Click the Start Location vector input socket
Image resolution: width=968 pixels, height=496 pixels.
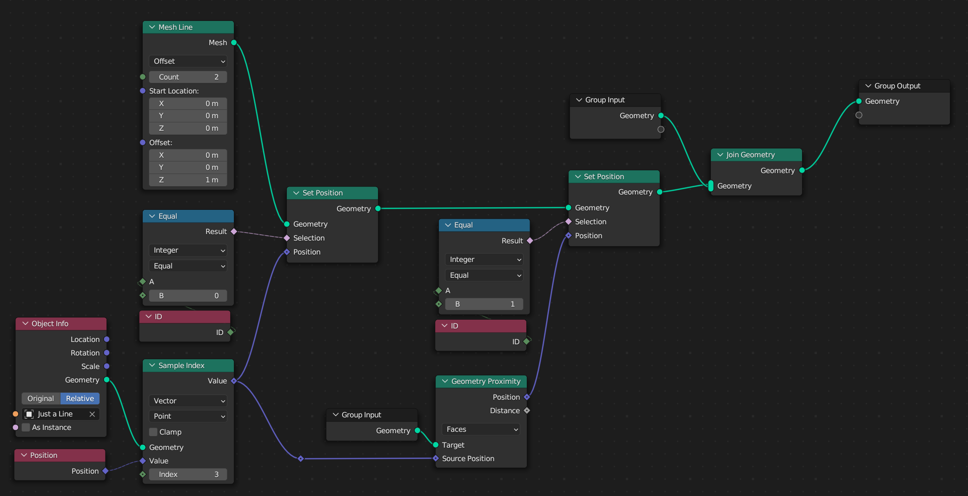[143, 91]
